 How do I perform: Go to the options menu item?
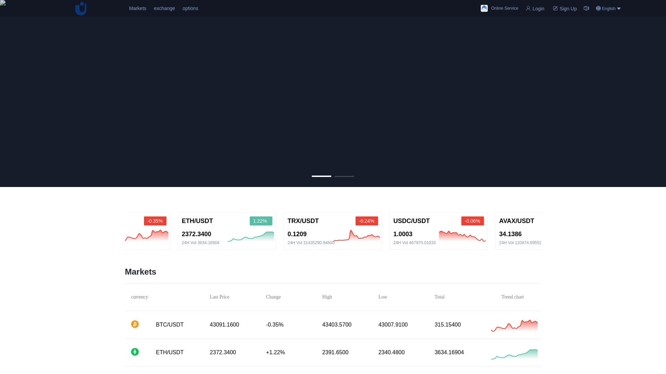pyautogui.click(x=190, y=8)
